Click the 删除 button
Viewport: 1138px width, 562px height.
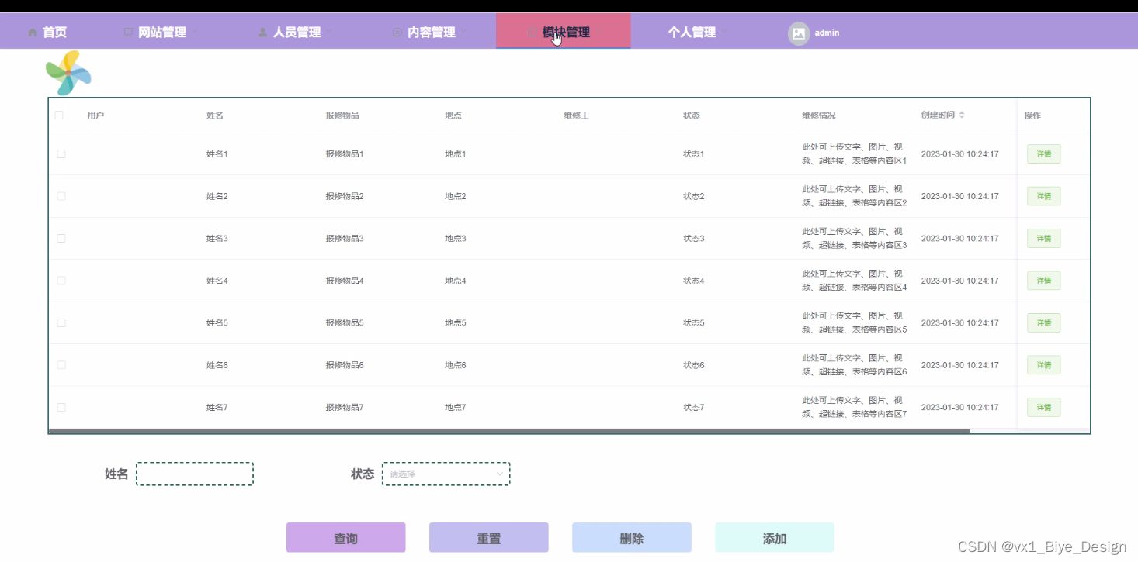[632, 538]
